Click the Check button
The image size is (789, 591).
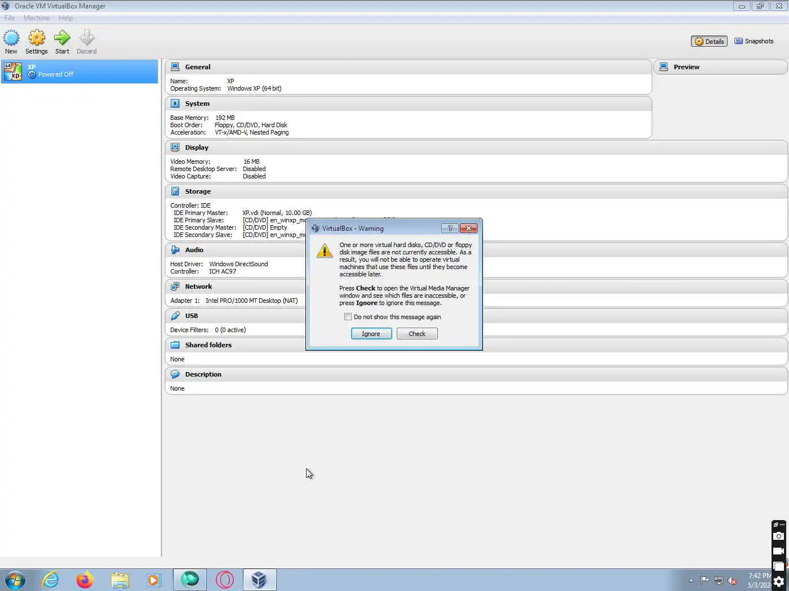417,334
